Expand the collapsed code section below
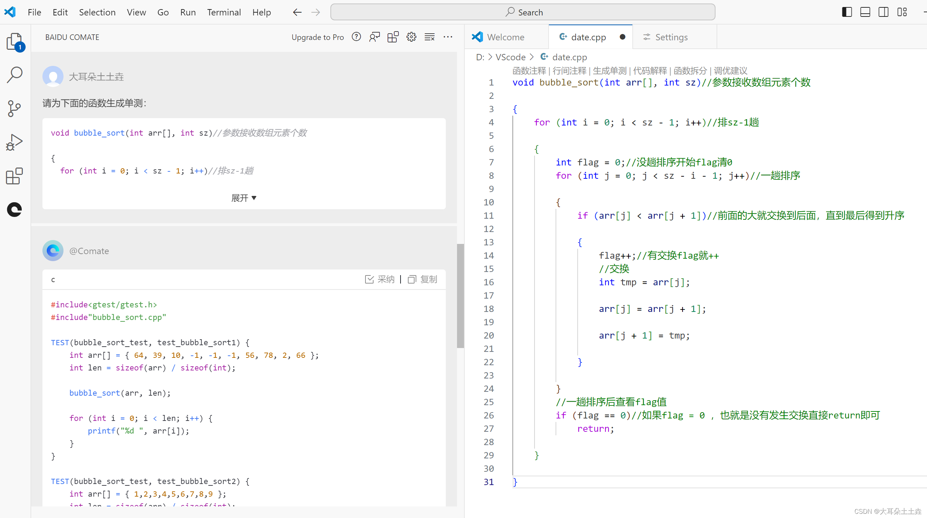927x518 pixels. click(x=244, y=198)
